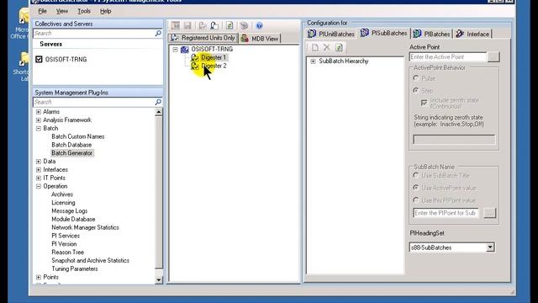The height and width of the screenshot is (303, 538).
Task: Click the unregister unit toolbar icon
Action: (214, 25)
